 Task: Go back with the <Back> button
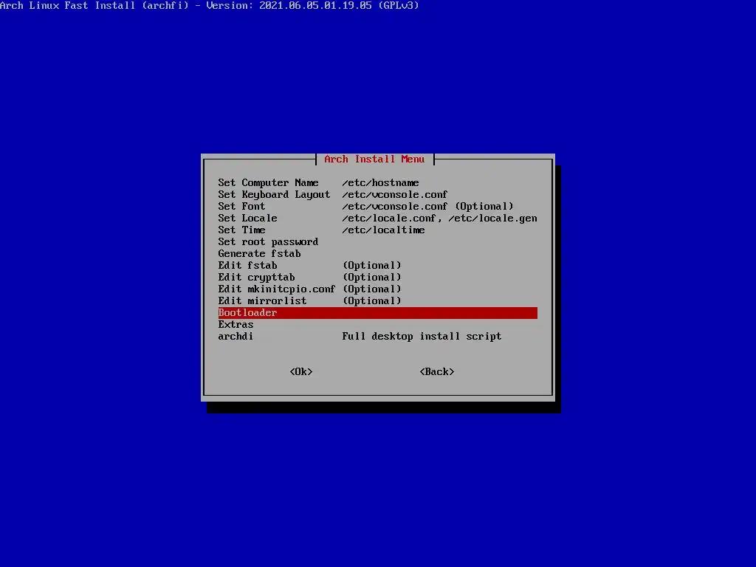(437, 372)
